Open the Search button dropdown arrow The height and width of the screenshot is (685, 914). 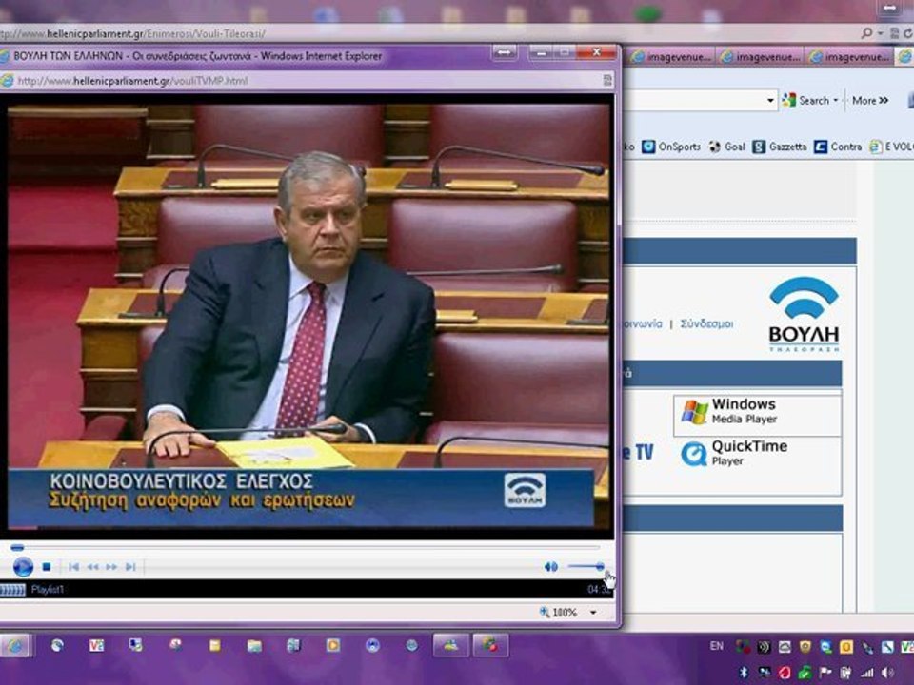coord(836,100)
